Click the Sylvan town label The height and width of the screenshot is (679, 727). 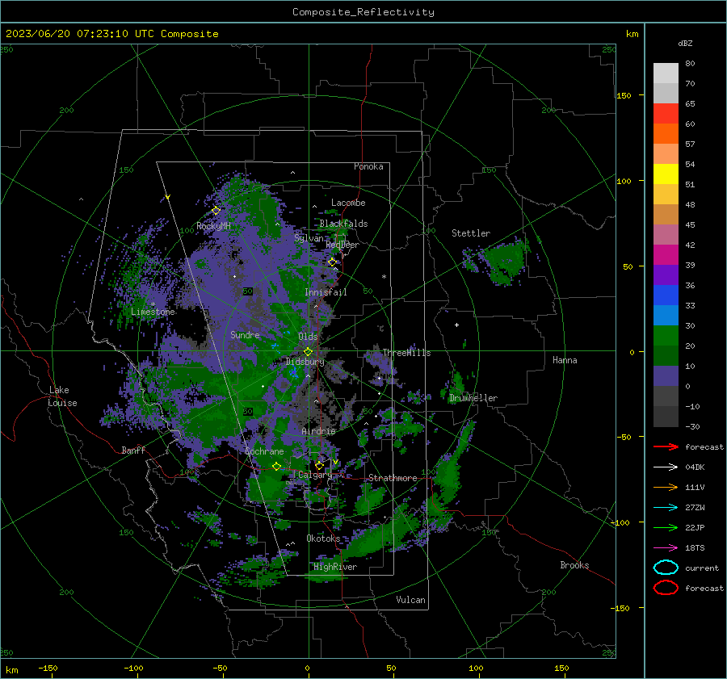[x=309, y=238]
